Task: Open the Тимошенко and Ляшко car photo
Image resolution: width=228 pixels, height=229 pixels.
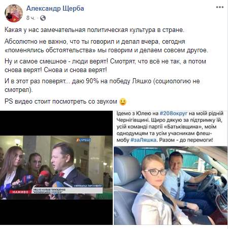Action: [x=171, y=185]
